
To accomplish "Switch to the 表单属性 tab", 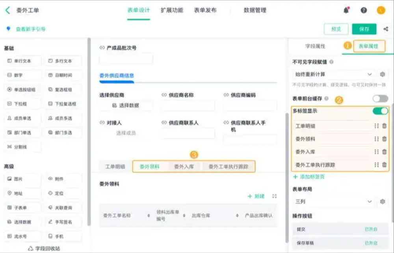I will [x=368, y=46].
